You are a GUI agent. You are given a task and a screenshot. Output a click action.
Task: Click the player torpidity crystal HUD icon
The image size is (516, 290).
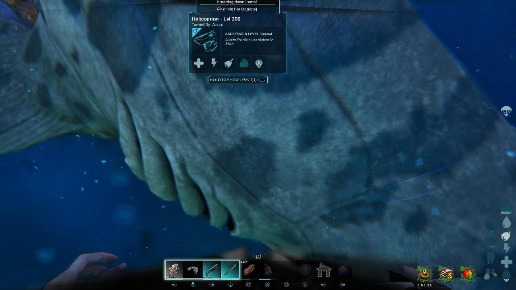507,275
